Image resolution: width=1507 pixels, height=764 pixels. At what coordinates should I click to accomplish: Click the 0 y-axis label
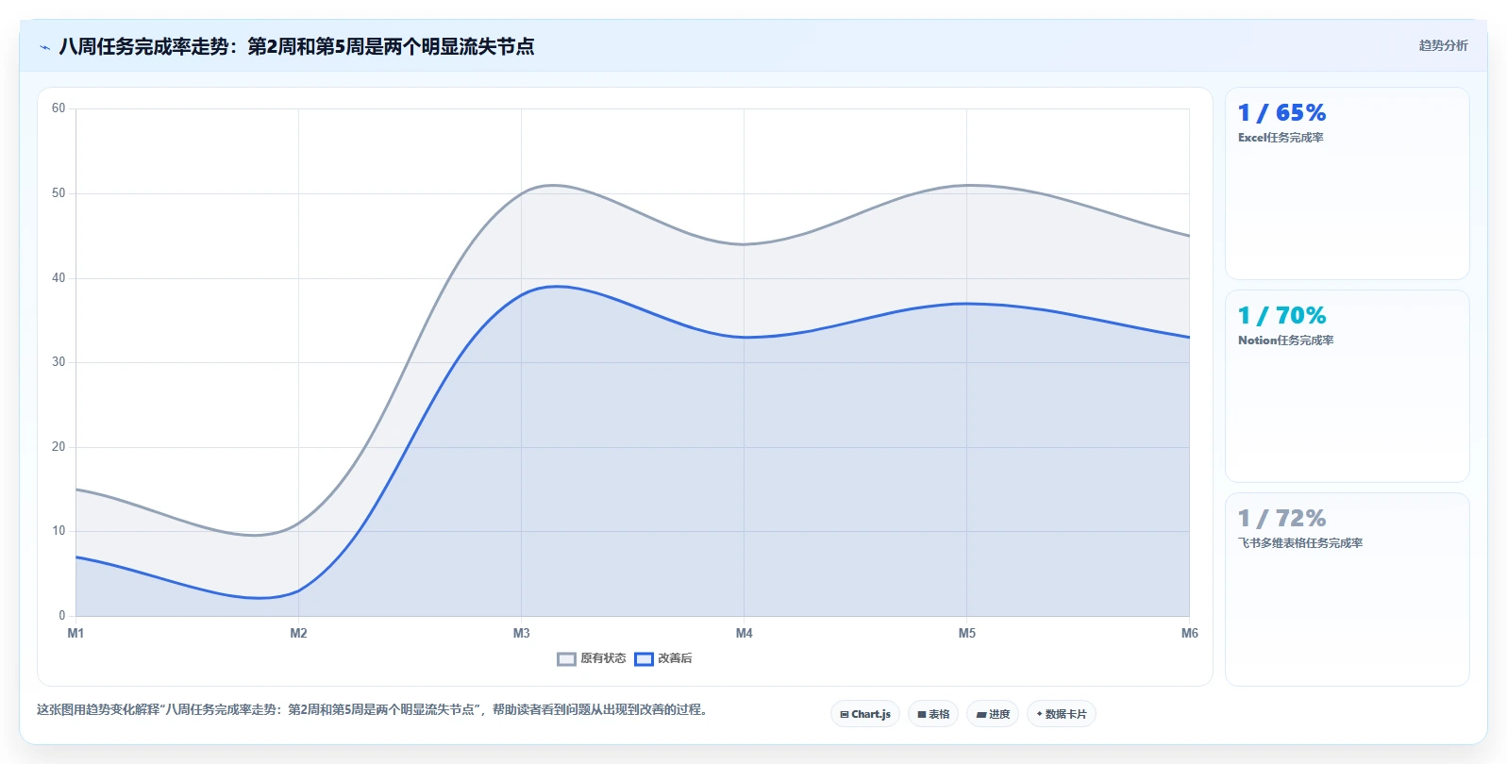click(62, 616)
